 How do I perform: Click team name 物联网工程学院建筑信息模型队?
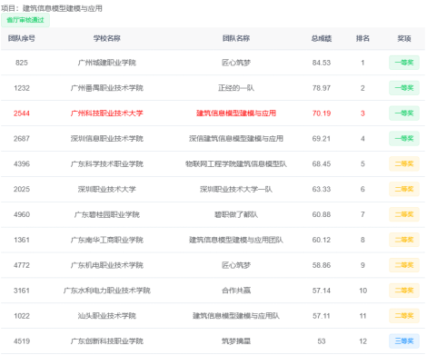pos(236,164)
